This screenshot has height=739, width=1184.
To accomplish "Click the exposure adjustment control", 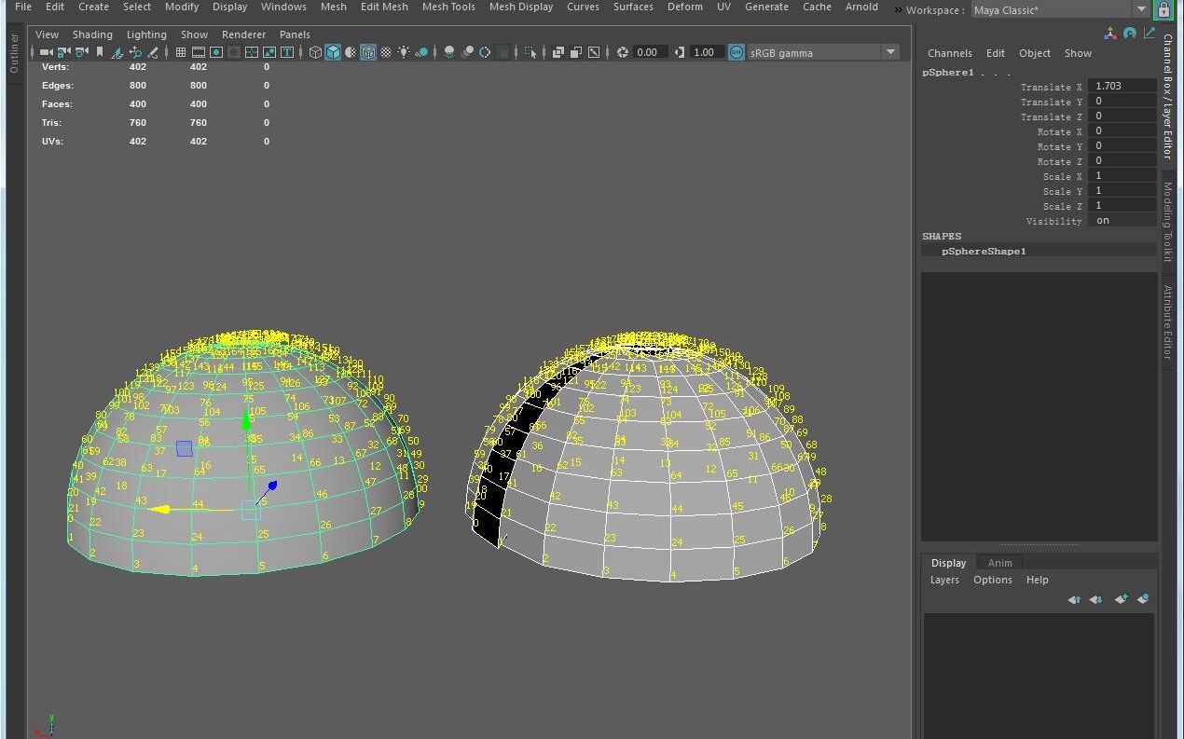I will click(x=620, y=52).
